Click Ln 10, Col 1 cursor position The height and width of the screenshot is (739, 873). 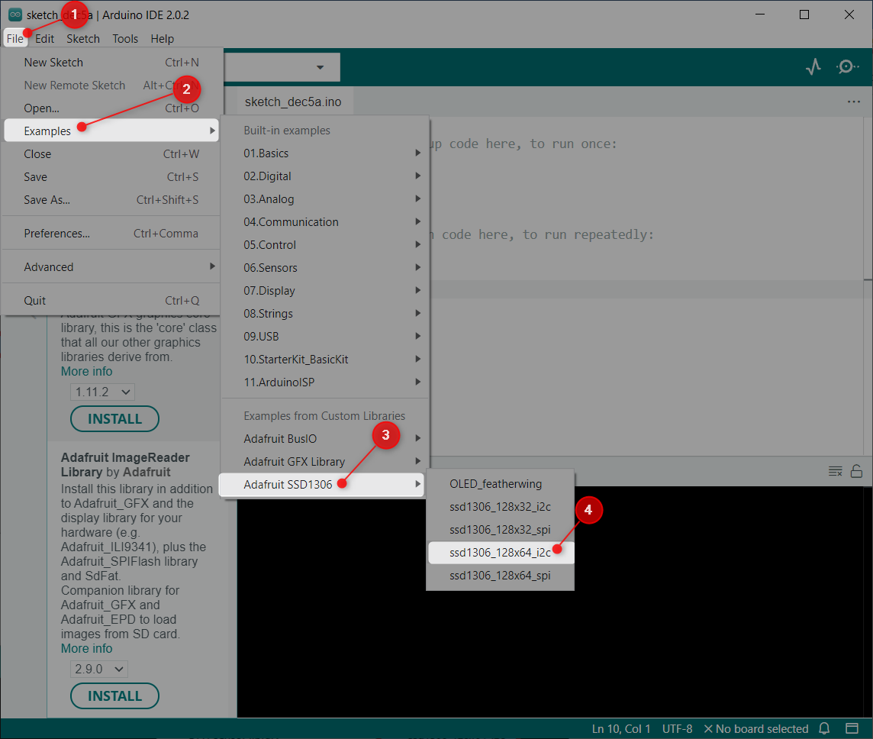(620, 728)
